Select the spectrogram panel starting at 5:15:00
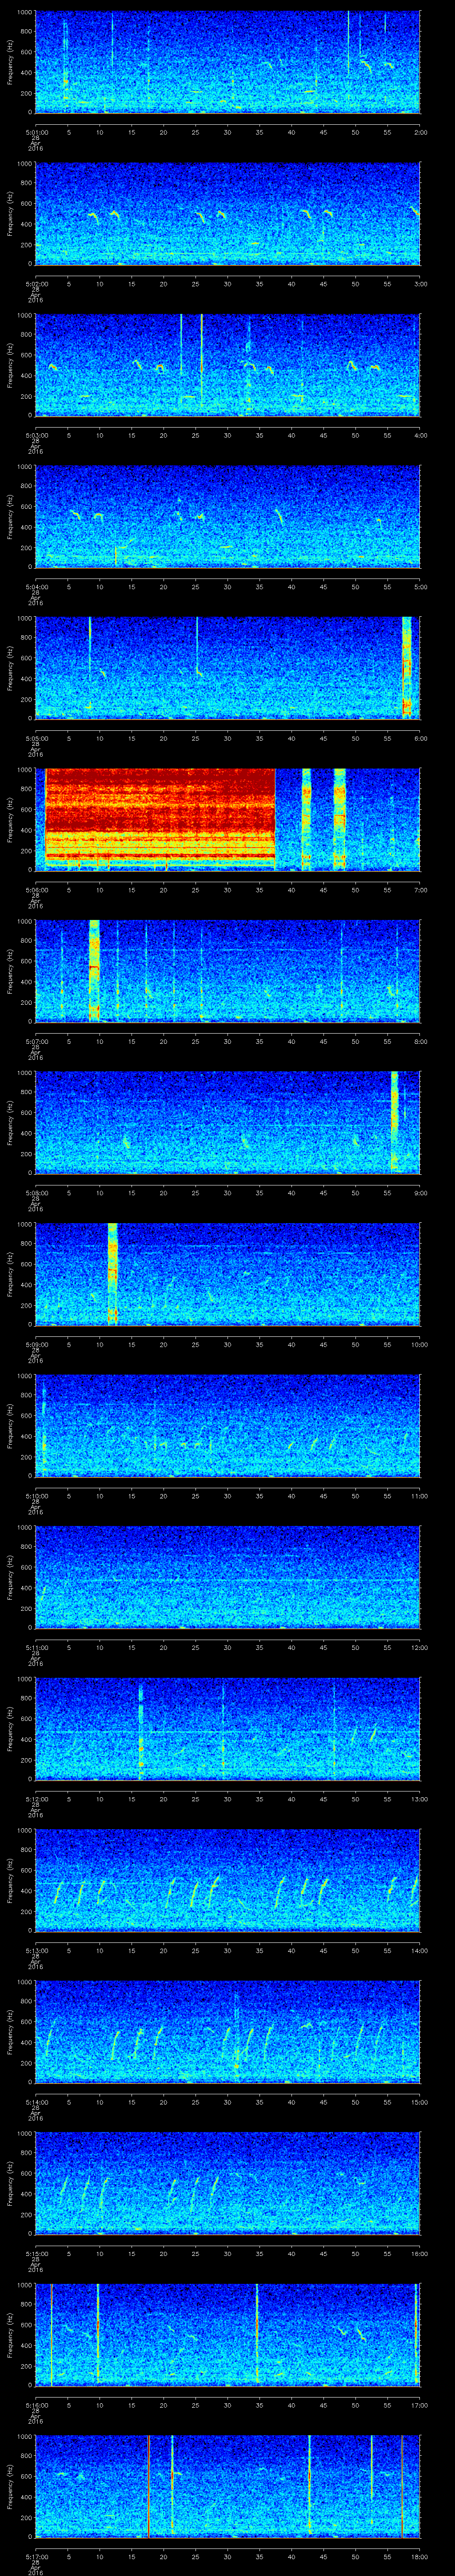This screenshot has height=2576, width=455. [x=228, y=2183]
